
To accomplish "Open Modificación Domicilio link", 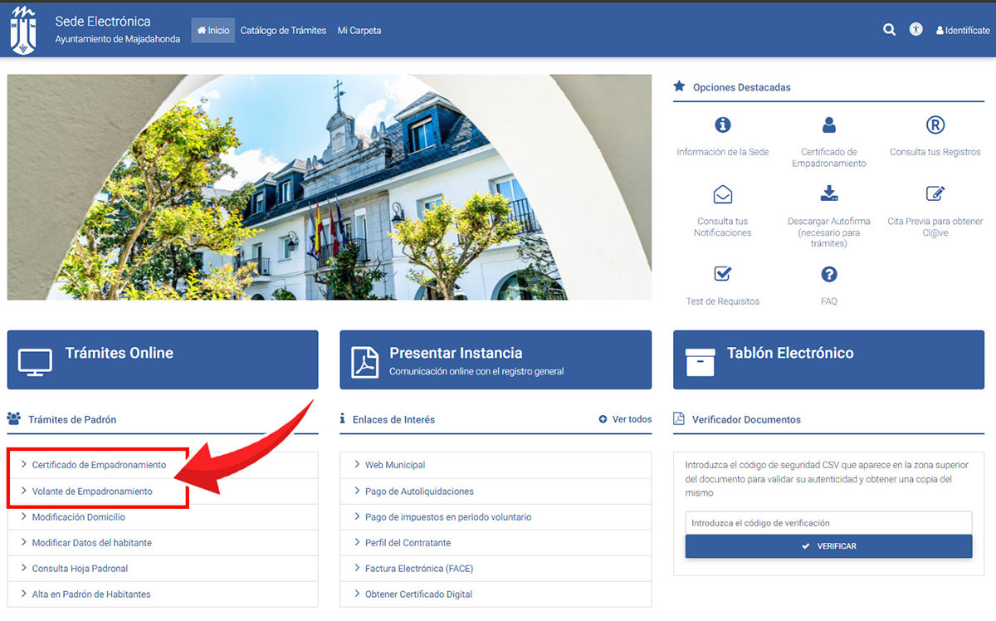I will coord(79,517).
